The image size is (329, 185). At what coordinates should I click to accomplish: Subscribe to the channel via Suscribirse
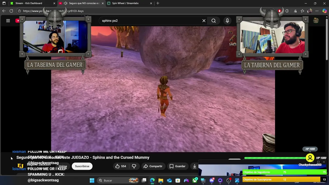click(x=82, y=166)
